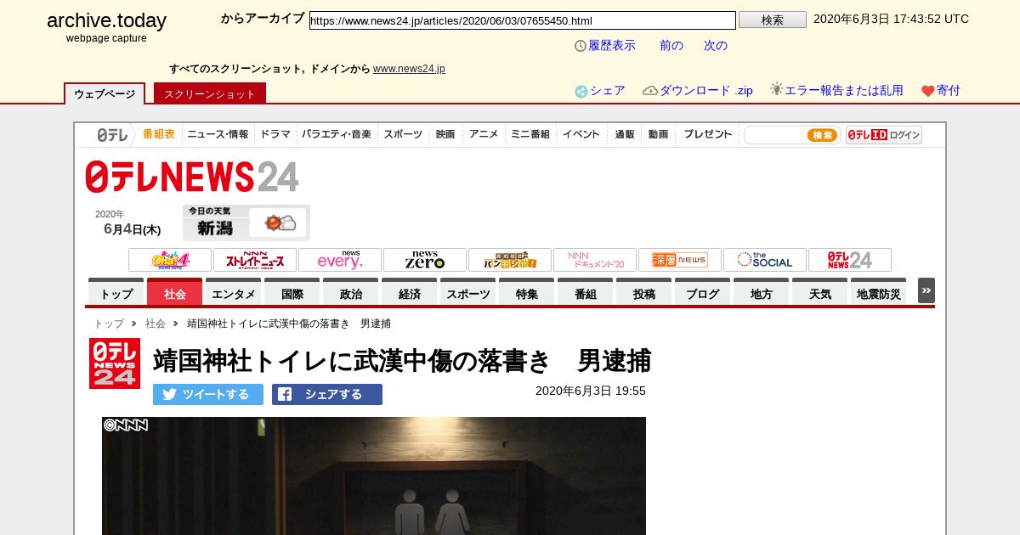The height and width of the screenshot is (535, 1020).
Task: Click the site search text field
Action: point(775,135)
